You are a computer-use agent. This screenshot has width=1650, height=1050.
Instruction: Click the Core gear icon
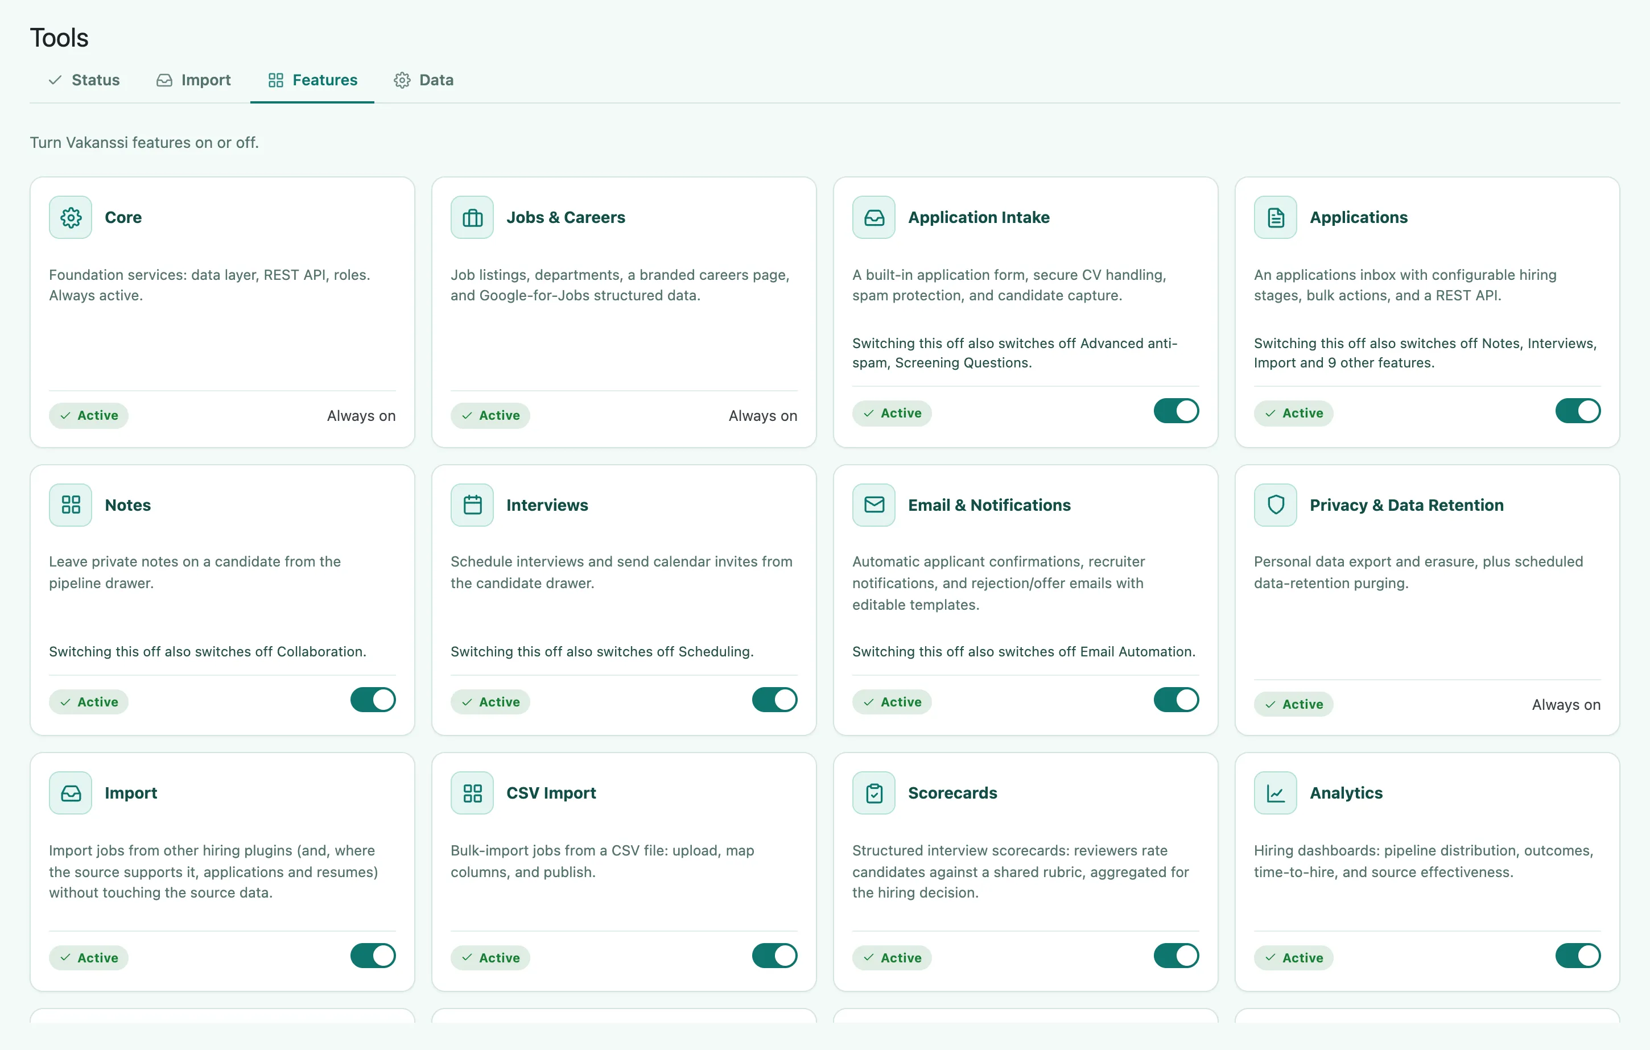[x=71, y=217]
